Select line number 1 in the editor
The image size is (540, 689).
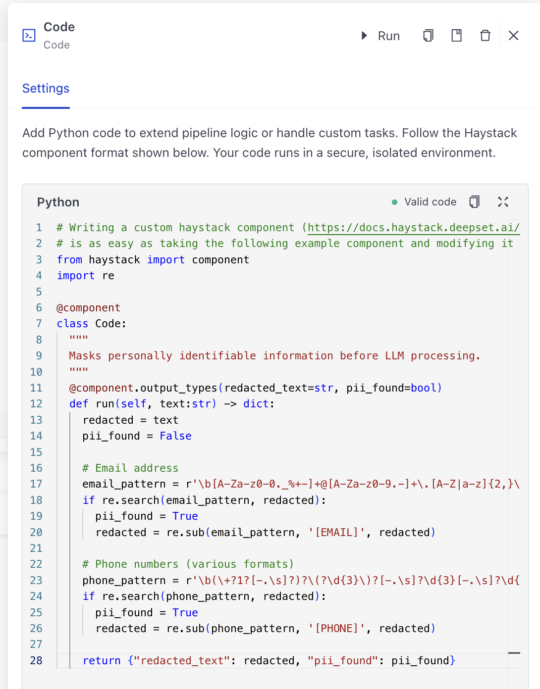(39, 227)
